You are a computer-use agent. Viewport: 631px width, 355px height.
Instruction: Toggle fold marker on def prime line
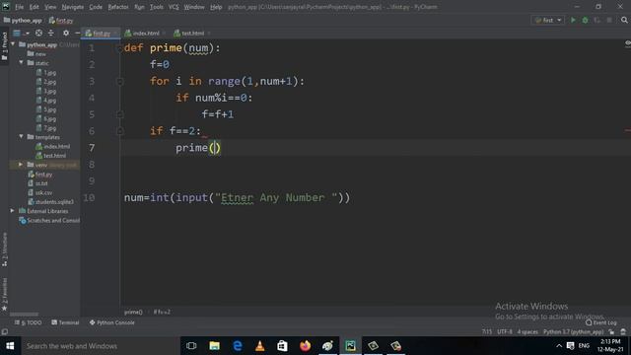[119, 48]
